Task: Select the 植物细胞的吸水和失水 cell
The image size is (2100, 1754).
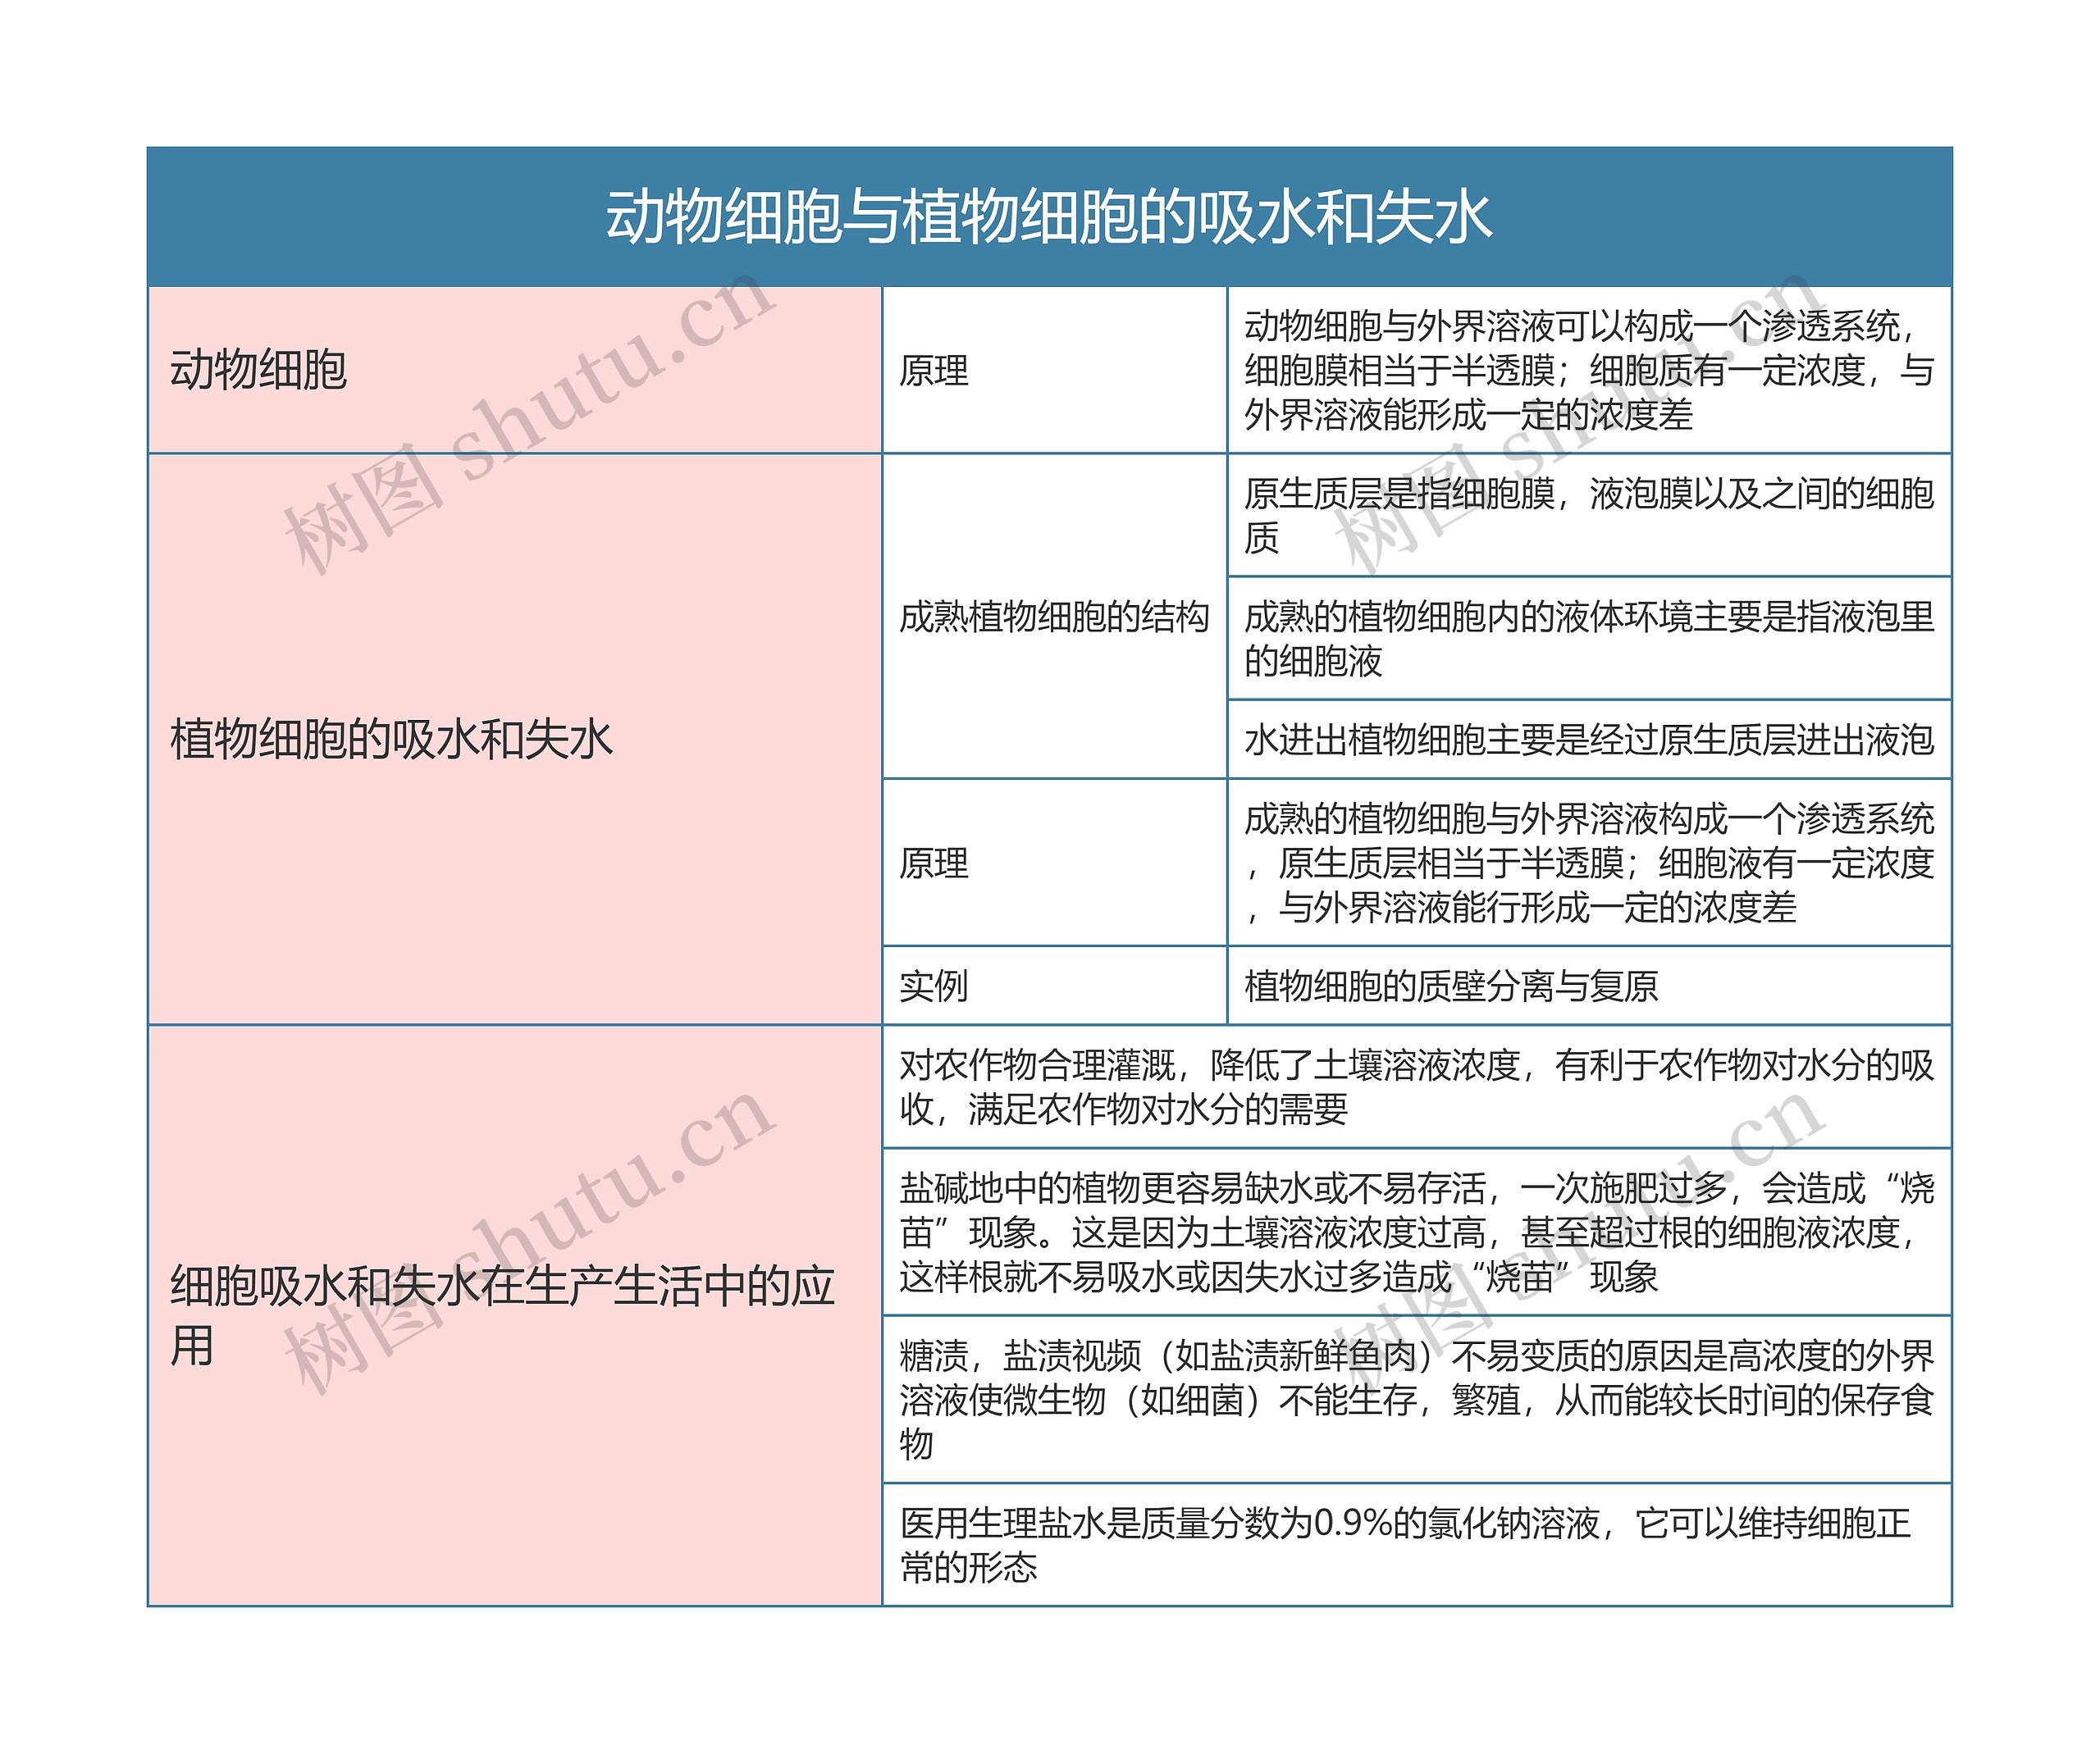Action: click(515, 740)
